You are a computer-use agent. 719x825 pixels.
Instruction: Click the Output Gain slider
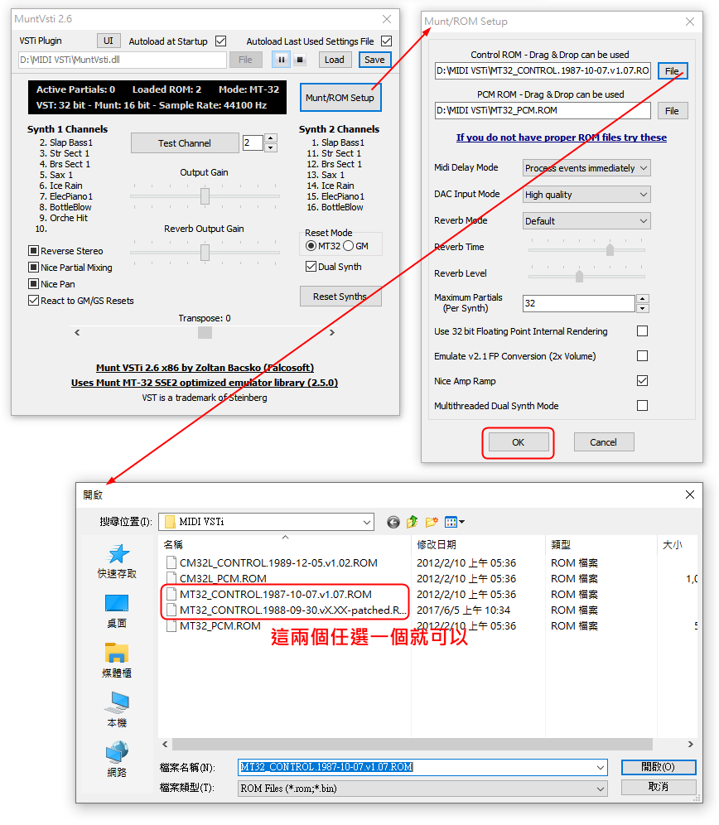(x=205, y=196)
